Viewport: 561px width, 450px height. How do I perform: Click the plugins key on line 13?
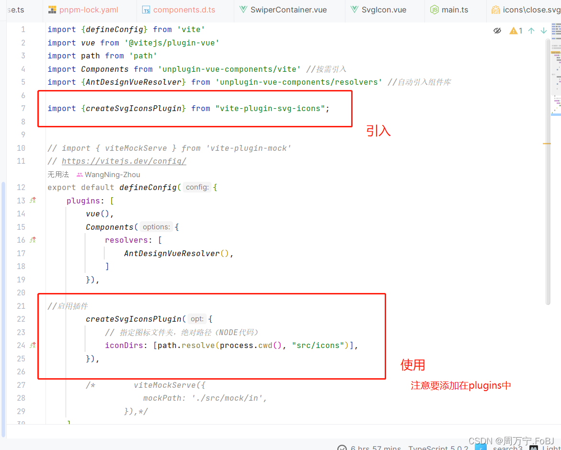[x=83, y=201]
